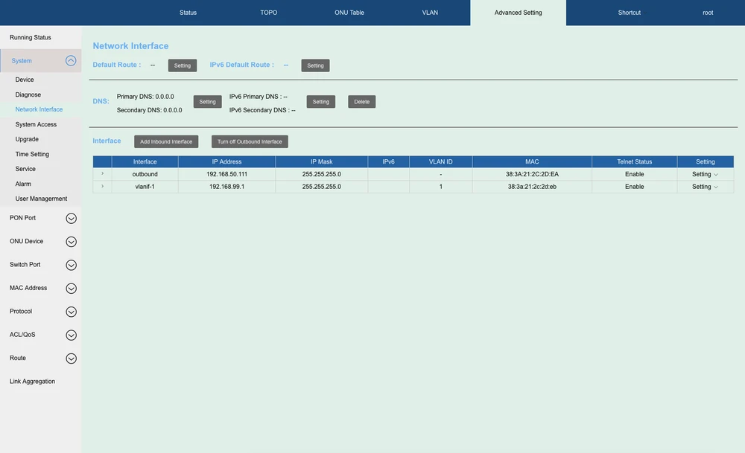Expand the Route chevron icon

71,359
